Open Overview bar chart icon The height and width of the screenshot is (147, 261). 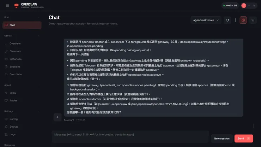[x=6, y=43]
